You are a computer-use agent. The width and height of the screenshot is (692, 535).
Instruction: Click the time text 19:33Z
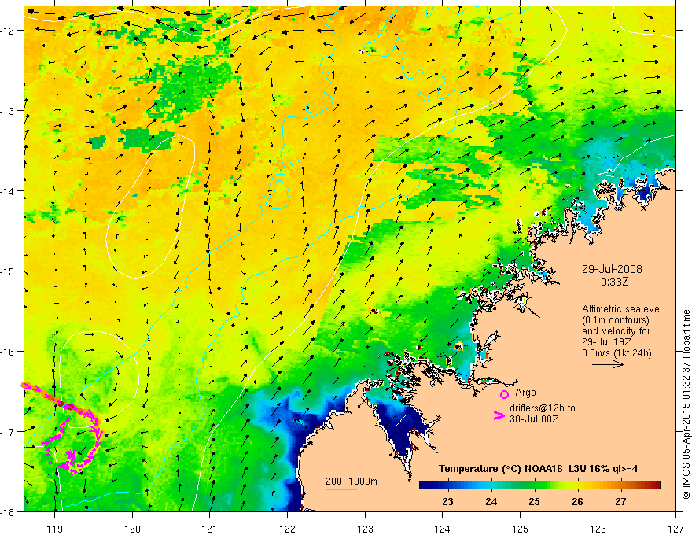(x=611, y=281)
